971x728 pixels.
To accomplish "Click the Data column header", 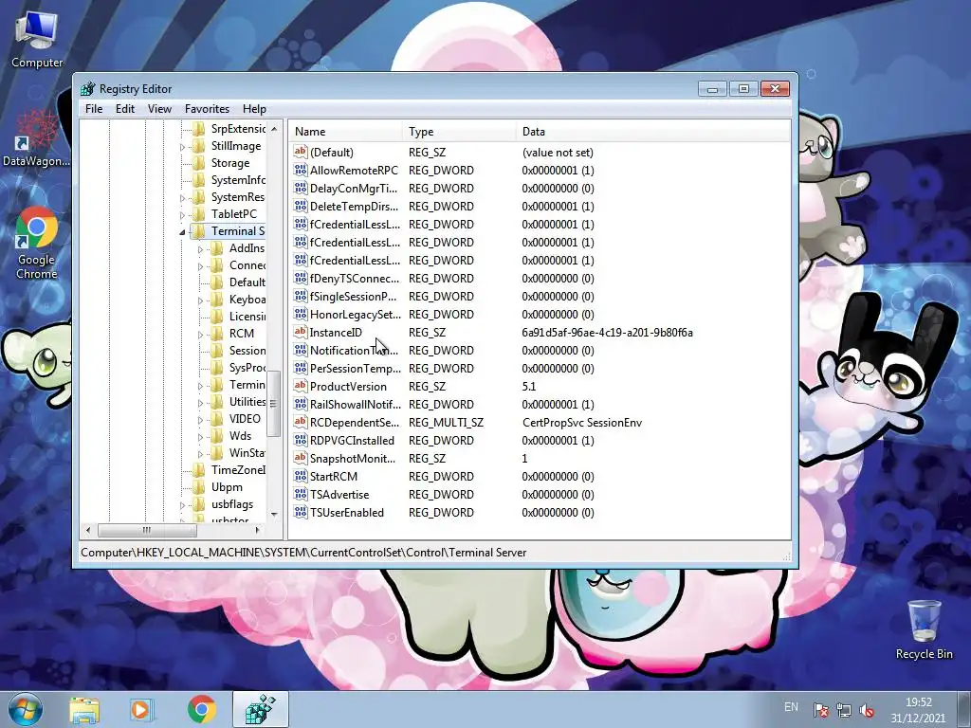I will [x=653, y=131].
